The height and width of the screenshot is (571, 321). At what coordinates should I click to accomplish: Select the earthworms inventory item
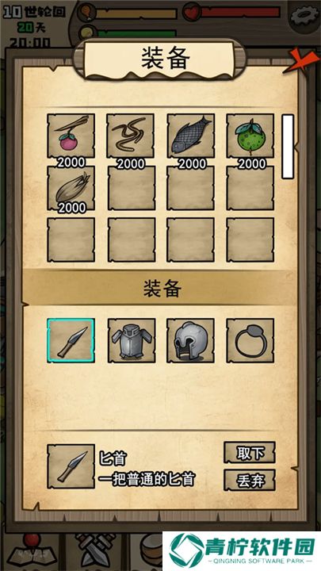click(x=131, y=136)
